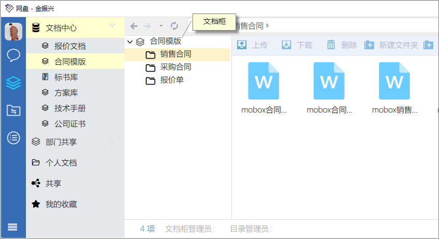
Task: Collapse the 合同模版 tree node
Action: tap(130, 41)
